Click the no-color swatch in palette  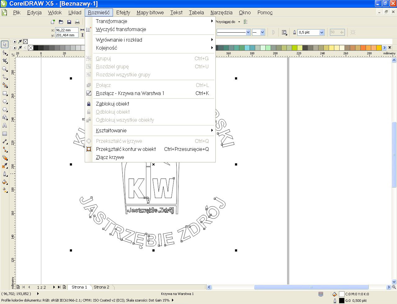click(x=30, y=48)
